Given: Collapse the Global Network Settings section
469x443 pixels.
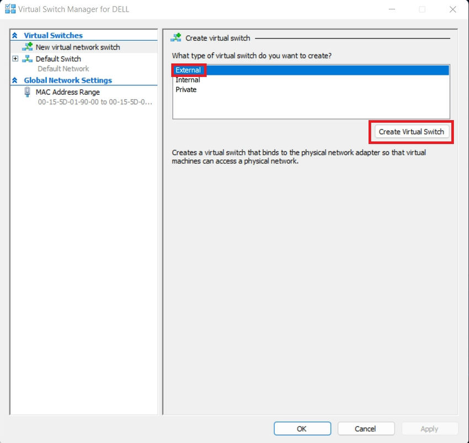Looking at the screenshot, I should [15, 80].
